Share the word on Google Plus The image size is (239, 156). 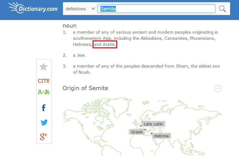click(x=44, y=136)
